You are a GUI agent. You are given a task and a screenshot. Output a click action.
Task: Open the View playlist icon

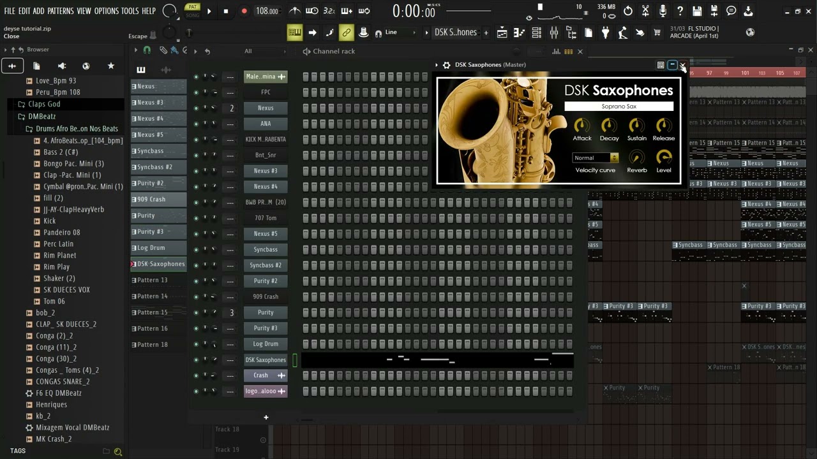pos(502,33)
